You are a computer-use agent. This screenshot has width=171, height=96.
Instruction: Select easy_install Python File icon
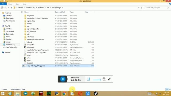pyautogui.click(x=25, y=45)
